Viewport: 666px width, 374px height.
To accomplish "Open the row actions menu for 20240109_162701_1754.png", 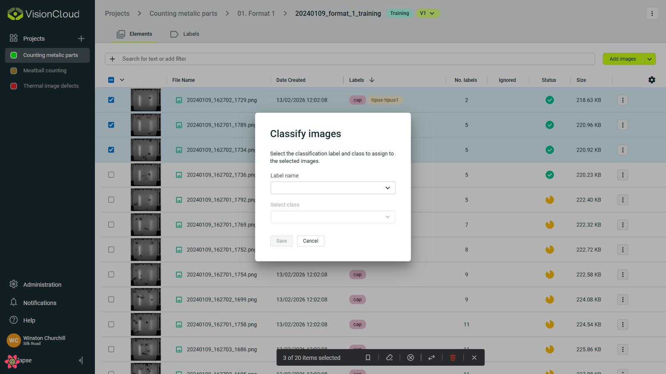I will point(622,274).
